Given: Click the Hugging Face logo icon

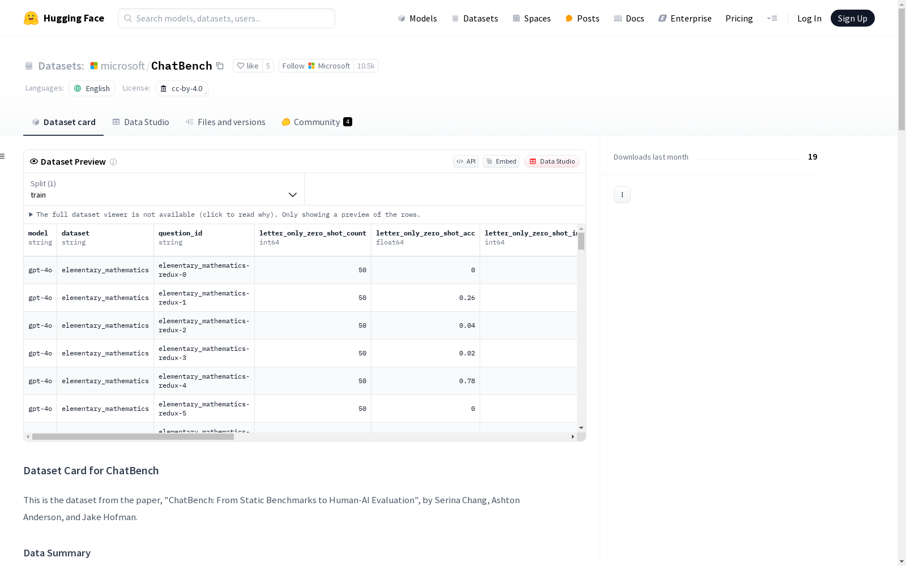Looking at the screenshot, I should [31, 18].
